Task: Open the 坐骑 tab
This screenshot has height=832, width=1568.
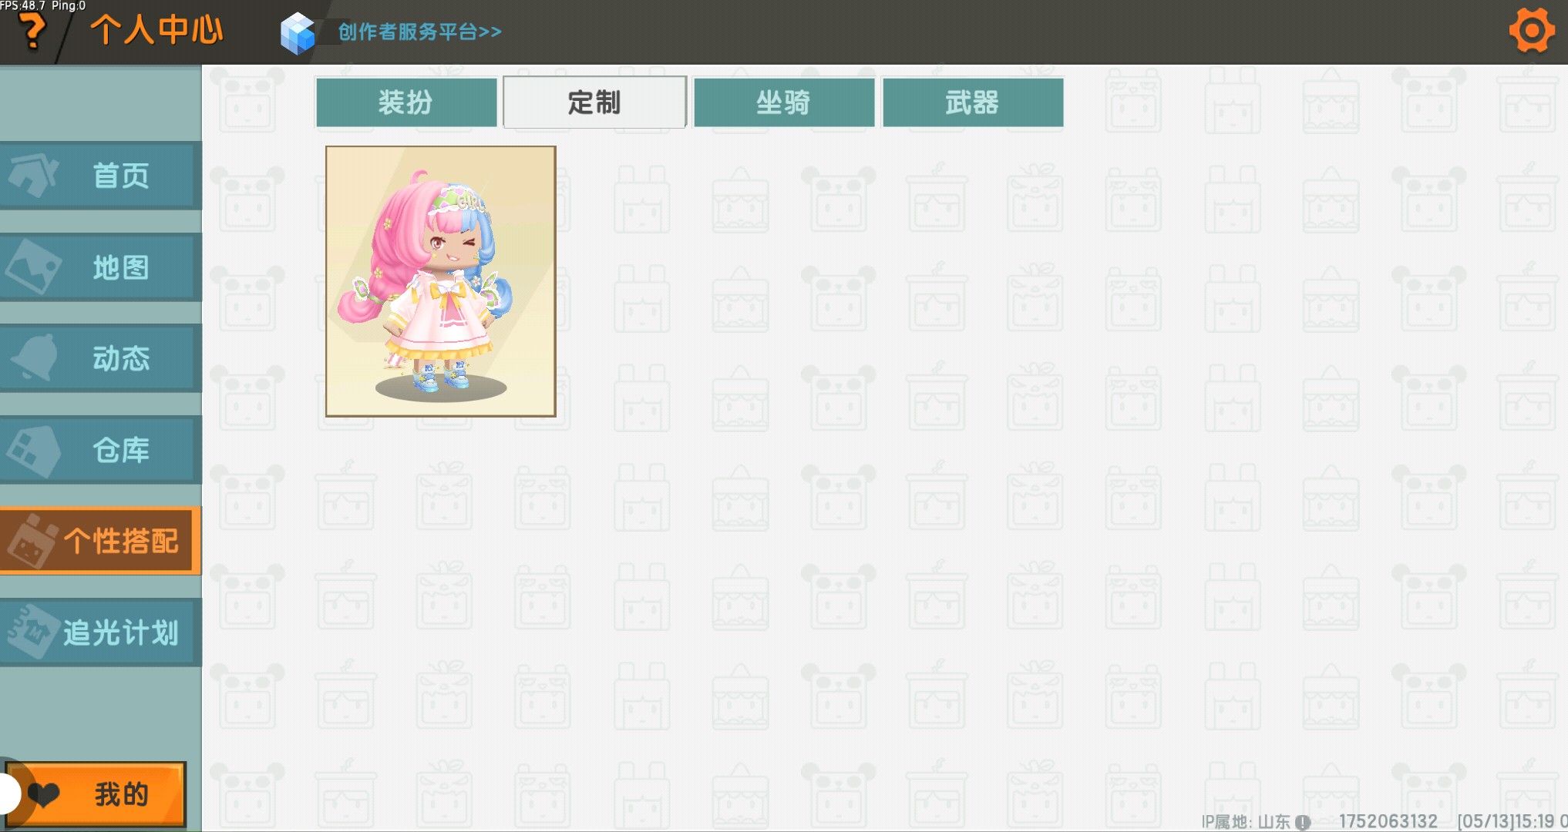Action: [783, 102]
